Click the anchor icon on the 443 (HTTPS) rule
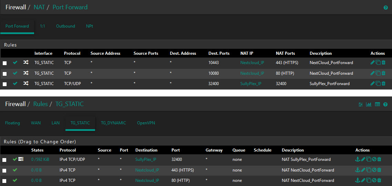The width and height of the screenshot is (392, 186). (x=357, y=170)
